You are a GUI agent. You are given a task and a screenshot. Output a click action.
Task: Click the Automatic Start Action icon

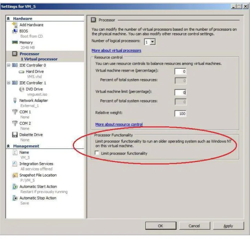pos(15,186)
